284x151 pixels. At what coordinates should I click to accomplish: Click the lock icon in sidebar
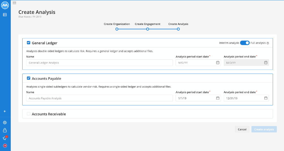click(5, 130)
